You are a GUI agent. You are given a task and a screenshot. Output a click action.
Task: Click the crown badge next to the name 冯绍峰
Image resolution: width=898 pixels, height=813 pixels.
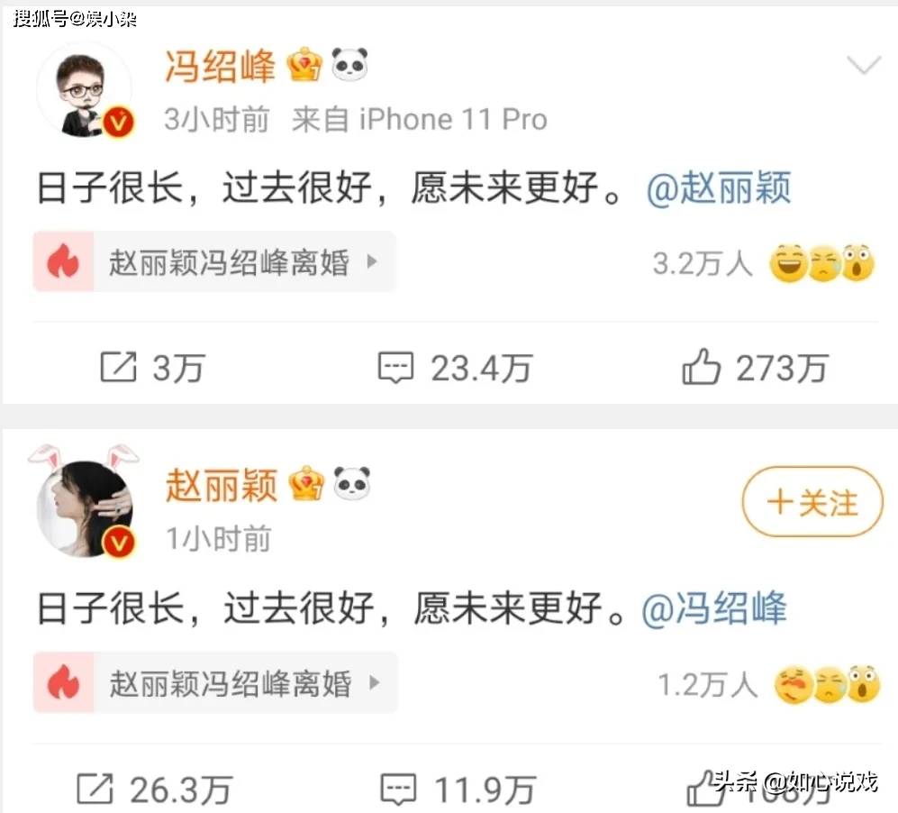point(304,65)
